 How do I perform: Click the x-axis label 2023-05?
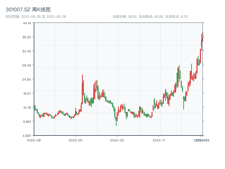click(x=75, y=140)
